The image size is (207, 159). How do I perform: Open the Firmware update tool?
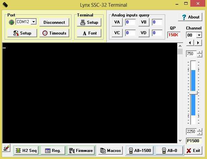(x=81, y=150)
